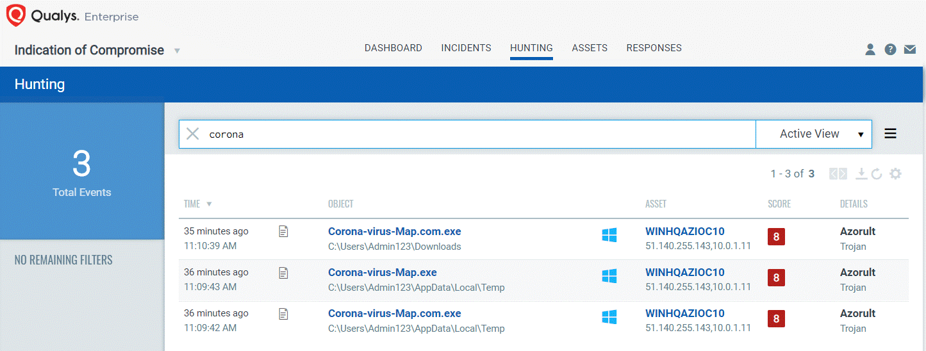Click the download results icon

861,174
